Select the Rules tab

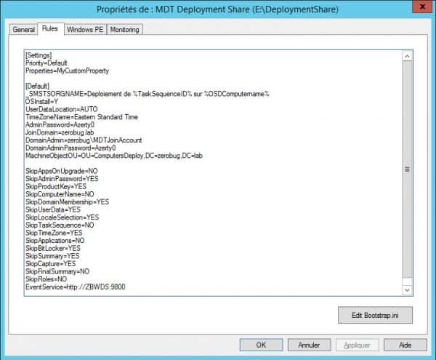point(51,28)
